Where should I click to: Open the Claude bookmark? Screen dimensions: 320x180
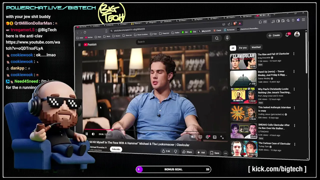coord(217,30)
